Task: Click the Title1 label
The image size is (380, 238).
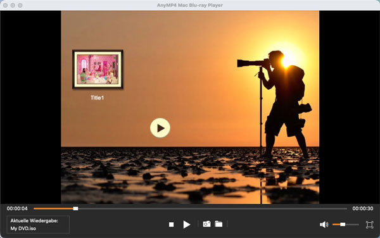Action: [x=97, y=98]
